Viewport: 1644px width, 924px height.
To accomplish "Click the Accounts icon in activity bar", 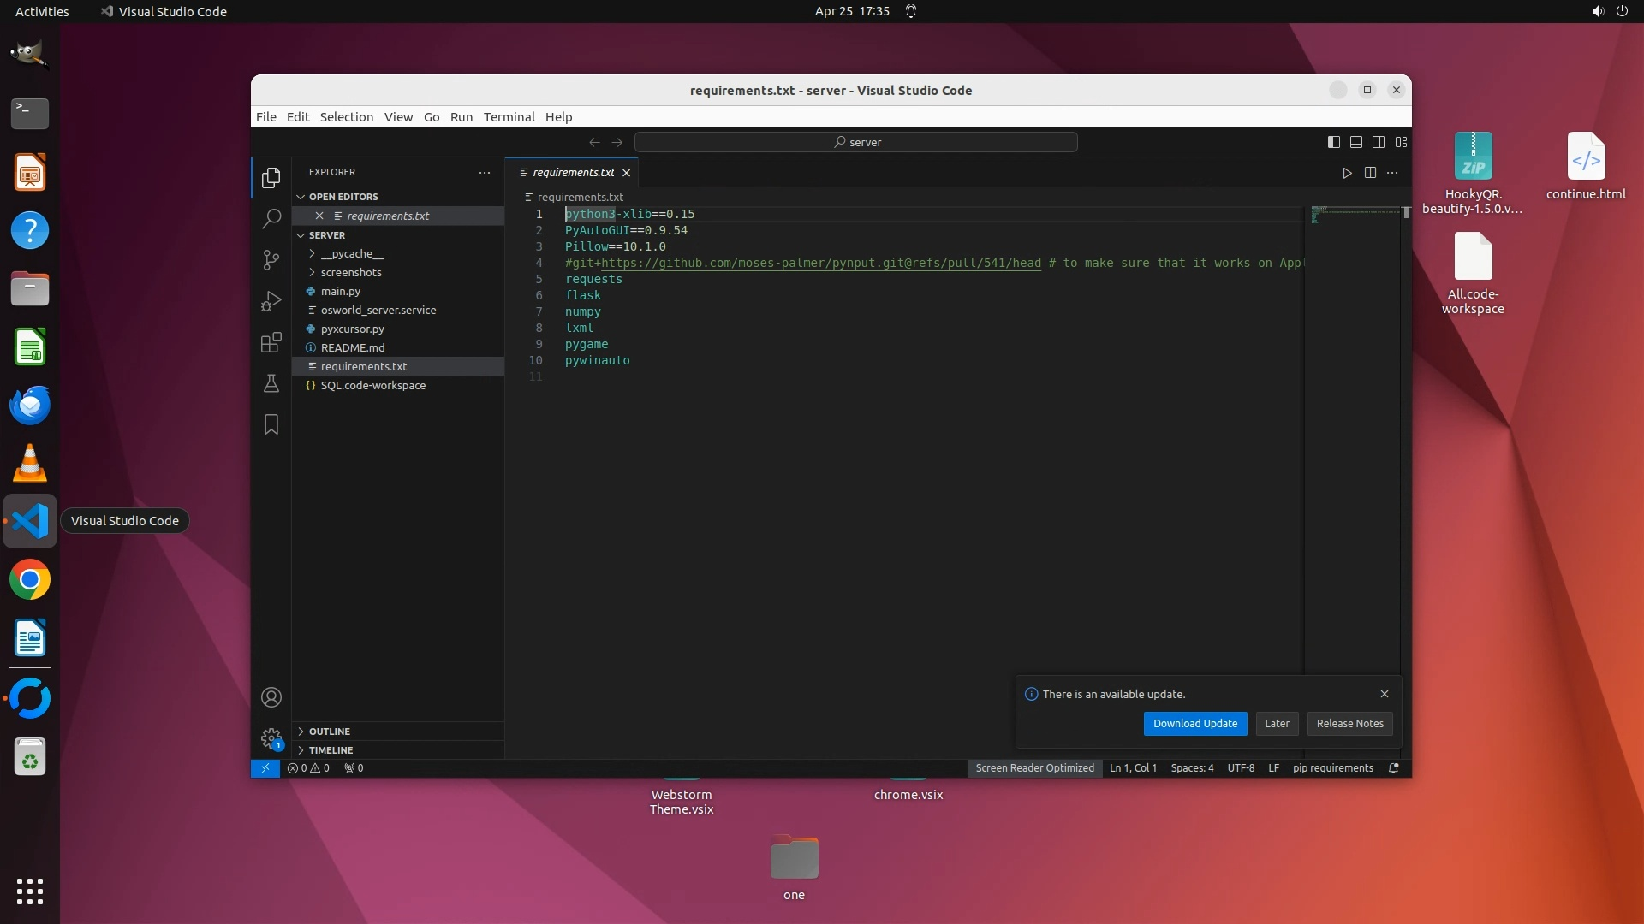I will pos(271,697).
